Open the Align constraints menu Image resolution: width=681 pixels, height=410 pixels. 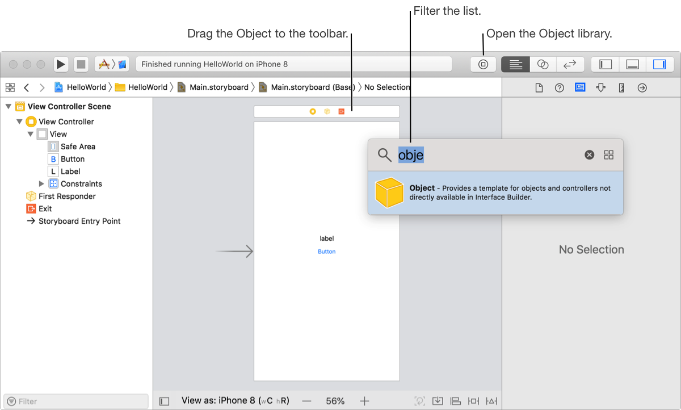pyautogui.click(x=455, y=401)
